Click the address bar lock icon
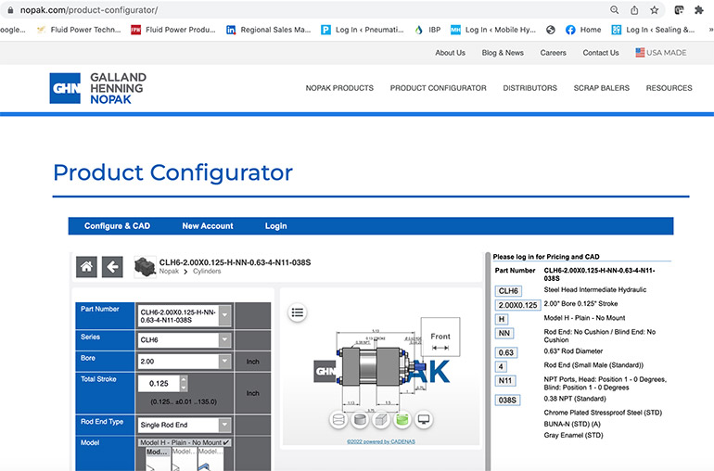Screen dimensions: 714x471 click(10, 10)
